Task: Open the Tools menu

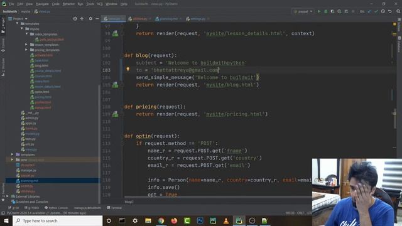Action: (90, 4)
